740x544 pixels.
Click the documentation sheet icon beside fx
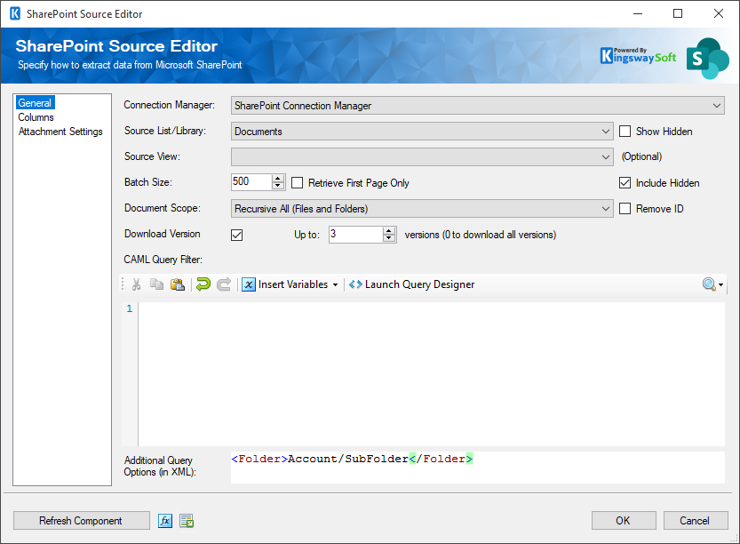click(187, 521)
